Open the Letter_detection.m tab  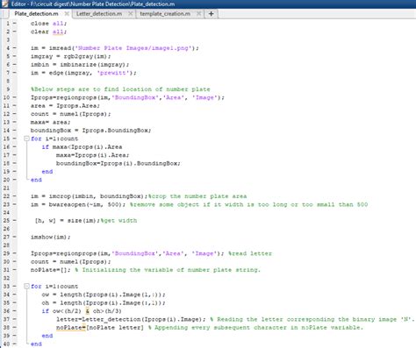[99, 14]
